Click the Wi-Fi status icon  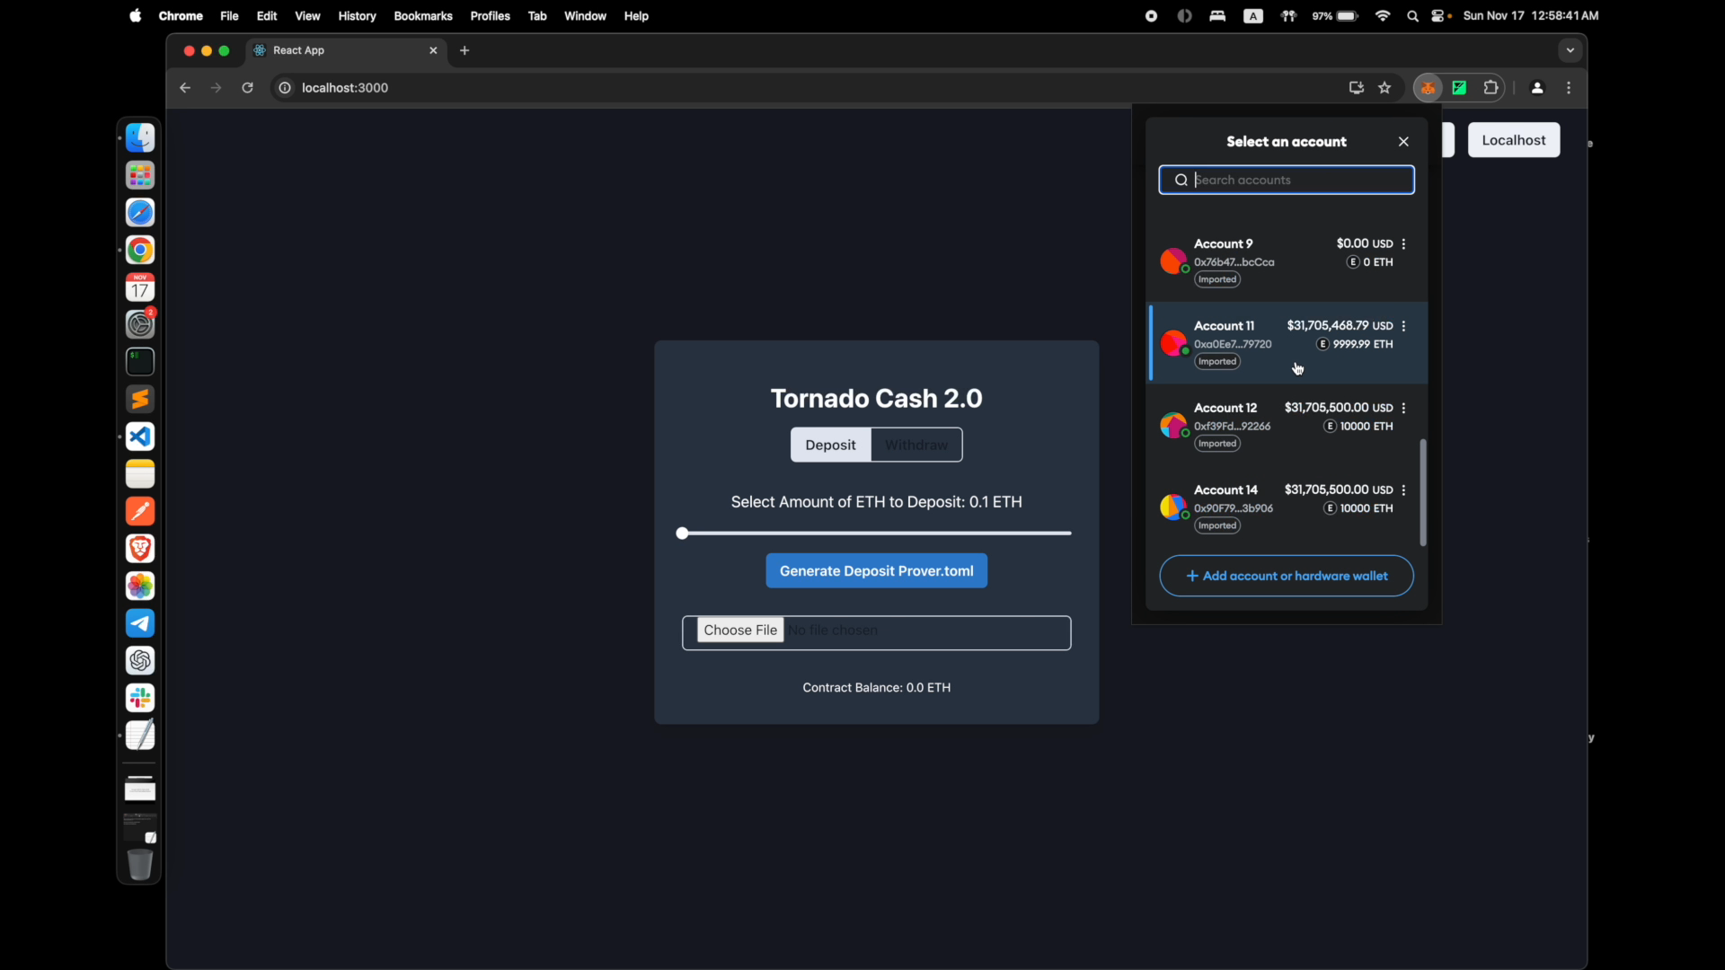tap(1383, 15)
